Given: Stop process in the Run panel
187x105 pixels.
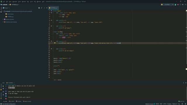Looking at the screenshot, I should point(3,89).
